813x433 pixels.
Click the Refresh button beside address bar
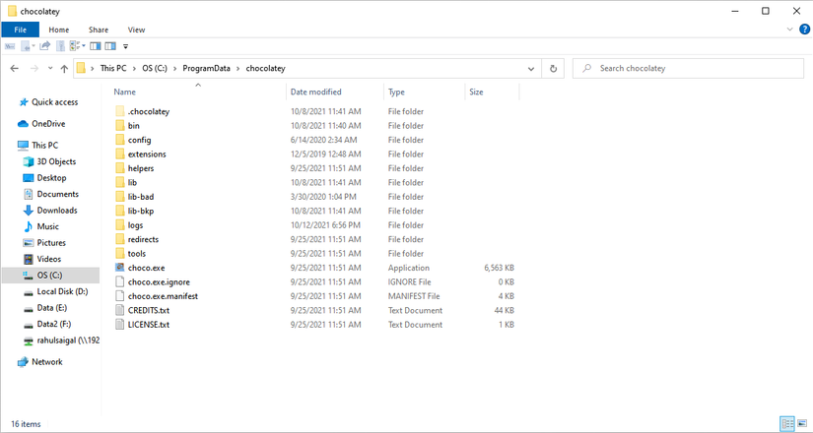tap(553, 69)
